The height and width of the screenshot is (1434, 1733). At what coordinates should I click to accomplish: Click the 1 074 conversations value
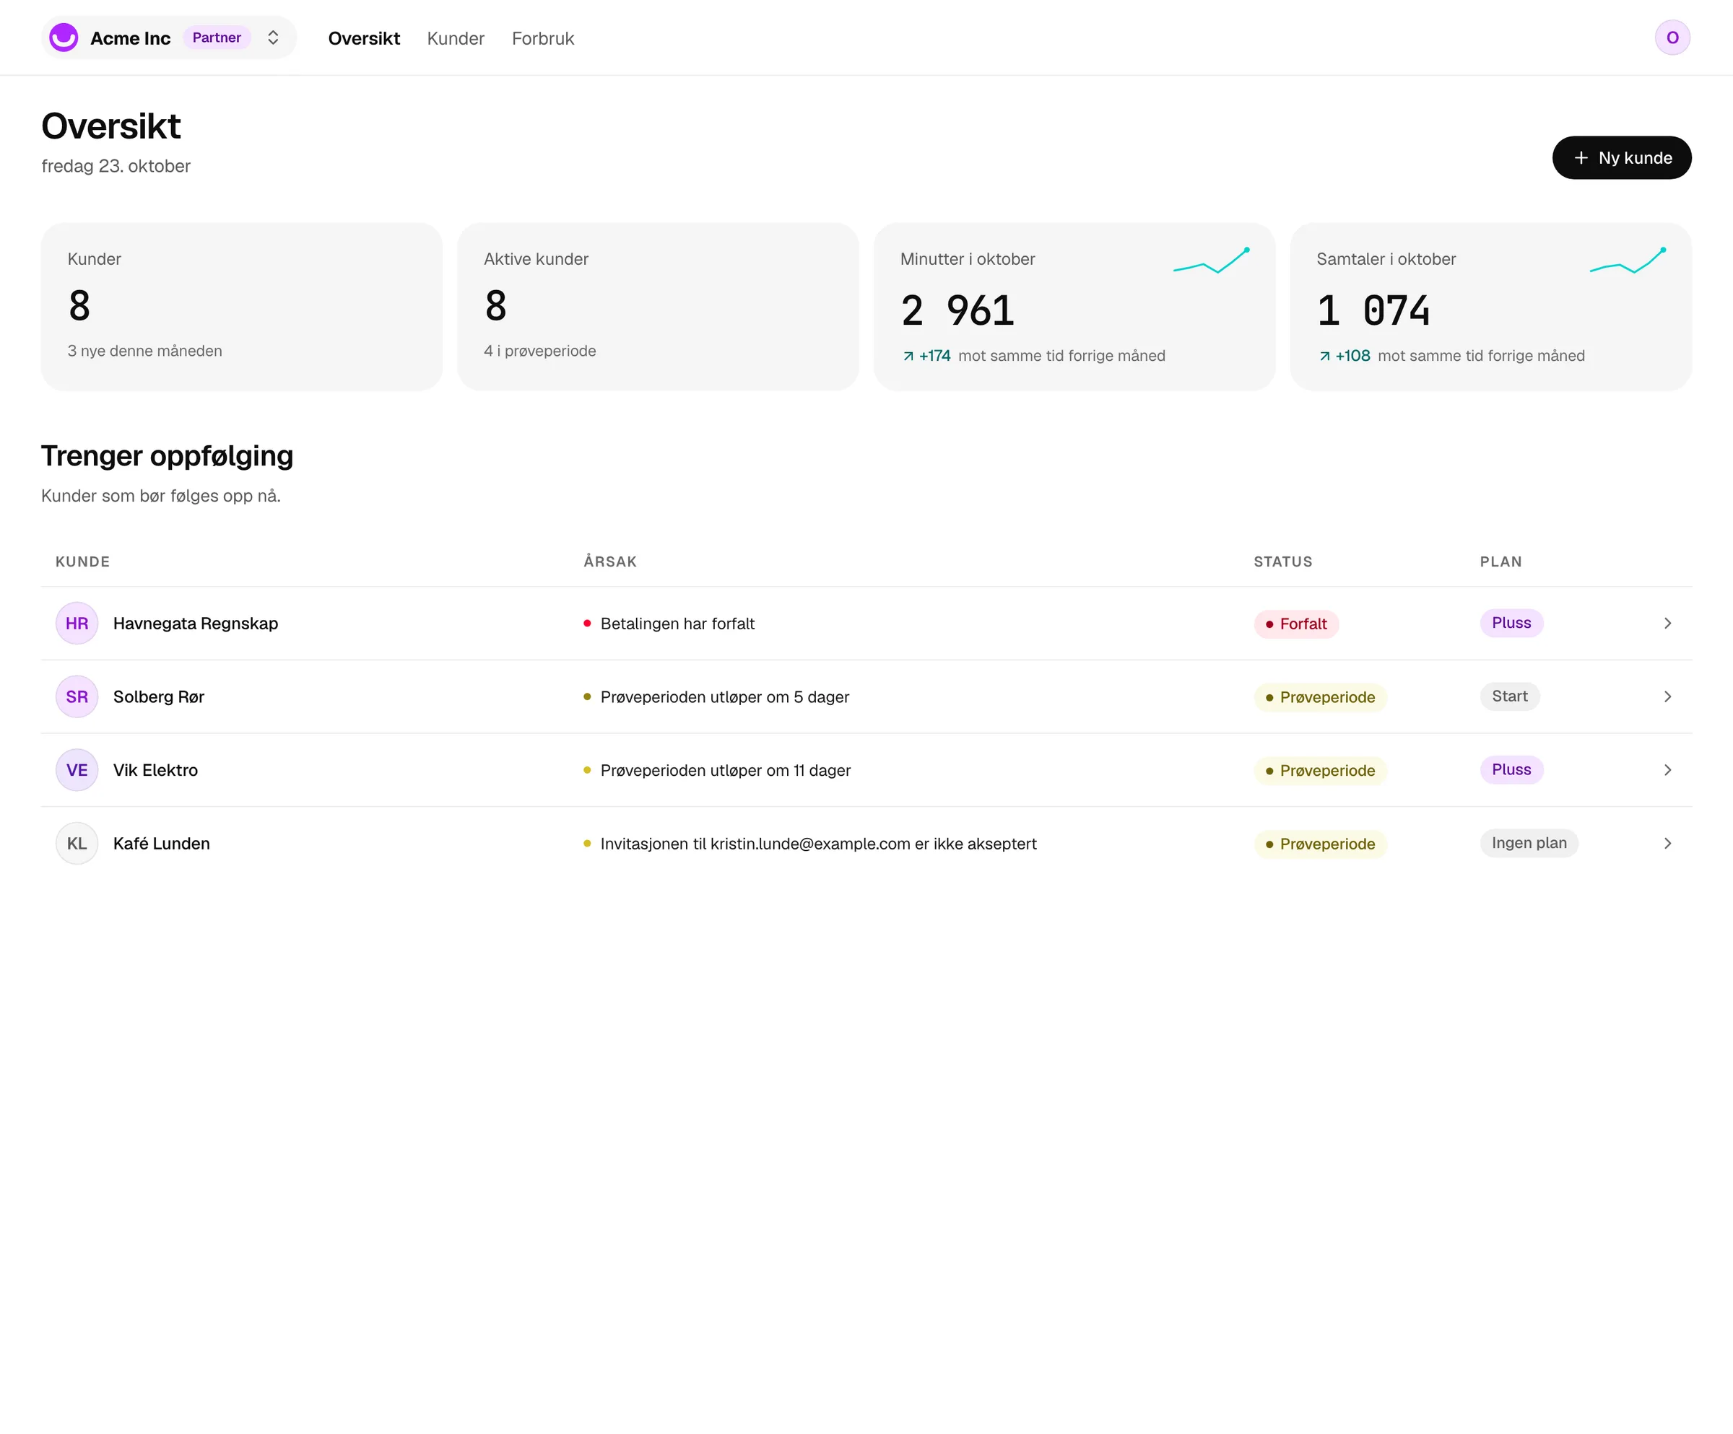1373,311
